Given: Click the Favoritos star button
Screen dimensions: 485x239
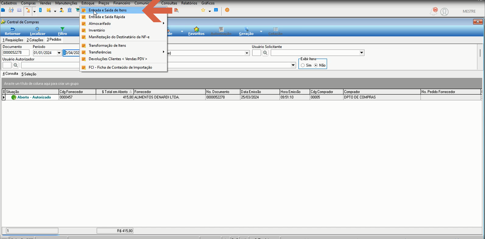Looking at the screenshot, I should pyautogui.click(x=196, y=31).
